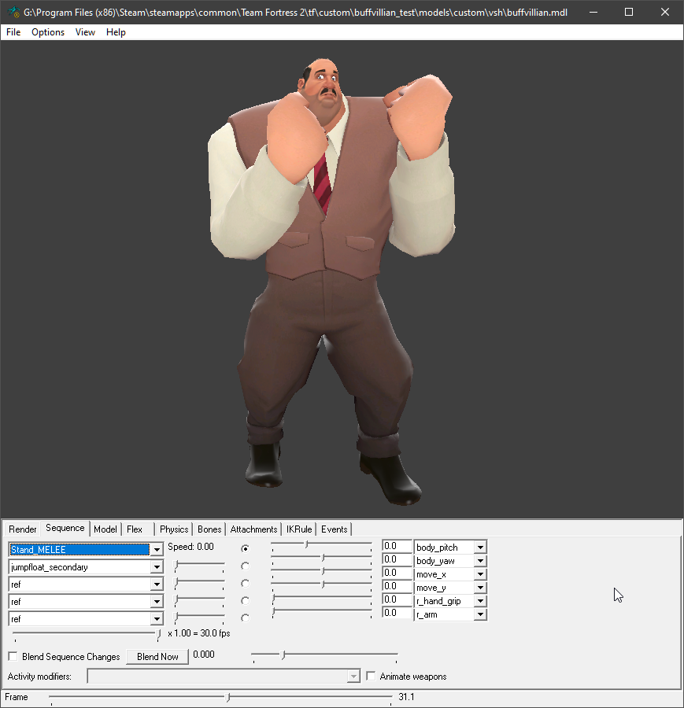This screenshot has height=708, width=684.
Task: Click the body_pitch pose slider
Action: 321,545
